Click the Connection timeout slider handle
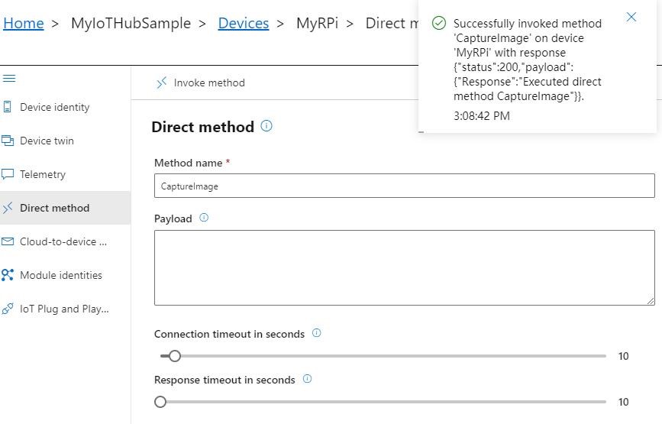The image size is (662, 424). [175, 356]
